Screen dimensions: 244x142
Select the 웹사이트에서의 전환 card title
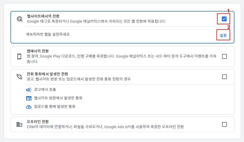click(x=43, y=16)
